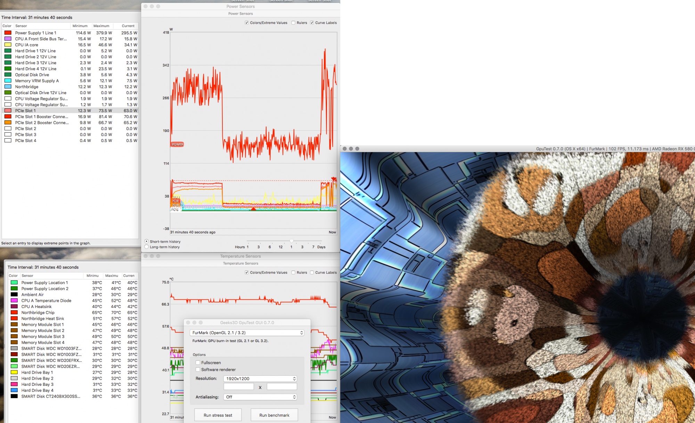Click Run benchmark button
This screenshot has height=423, width=695.
click(274, 415)
